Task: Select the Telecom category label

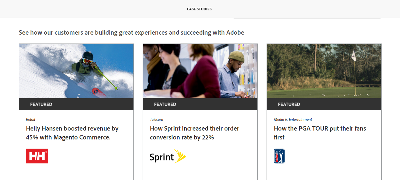Action: click(157, 120)
